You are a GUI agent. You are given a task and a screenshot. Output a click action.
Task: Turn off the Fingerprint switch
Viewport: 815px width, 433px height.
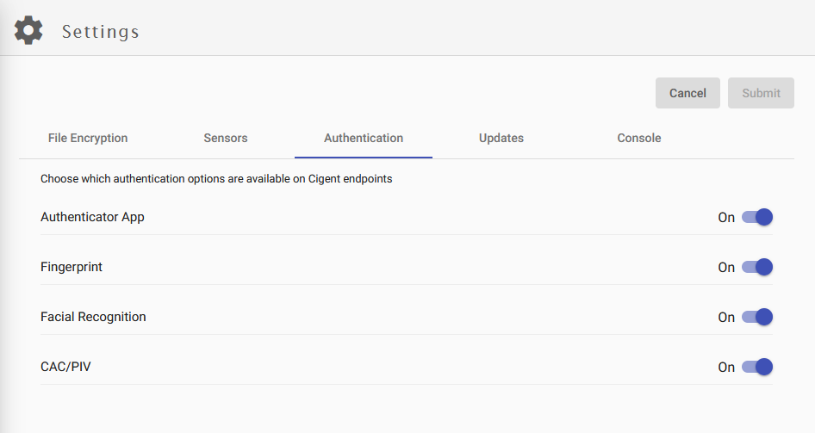pos(757,267)
